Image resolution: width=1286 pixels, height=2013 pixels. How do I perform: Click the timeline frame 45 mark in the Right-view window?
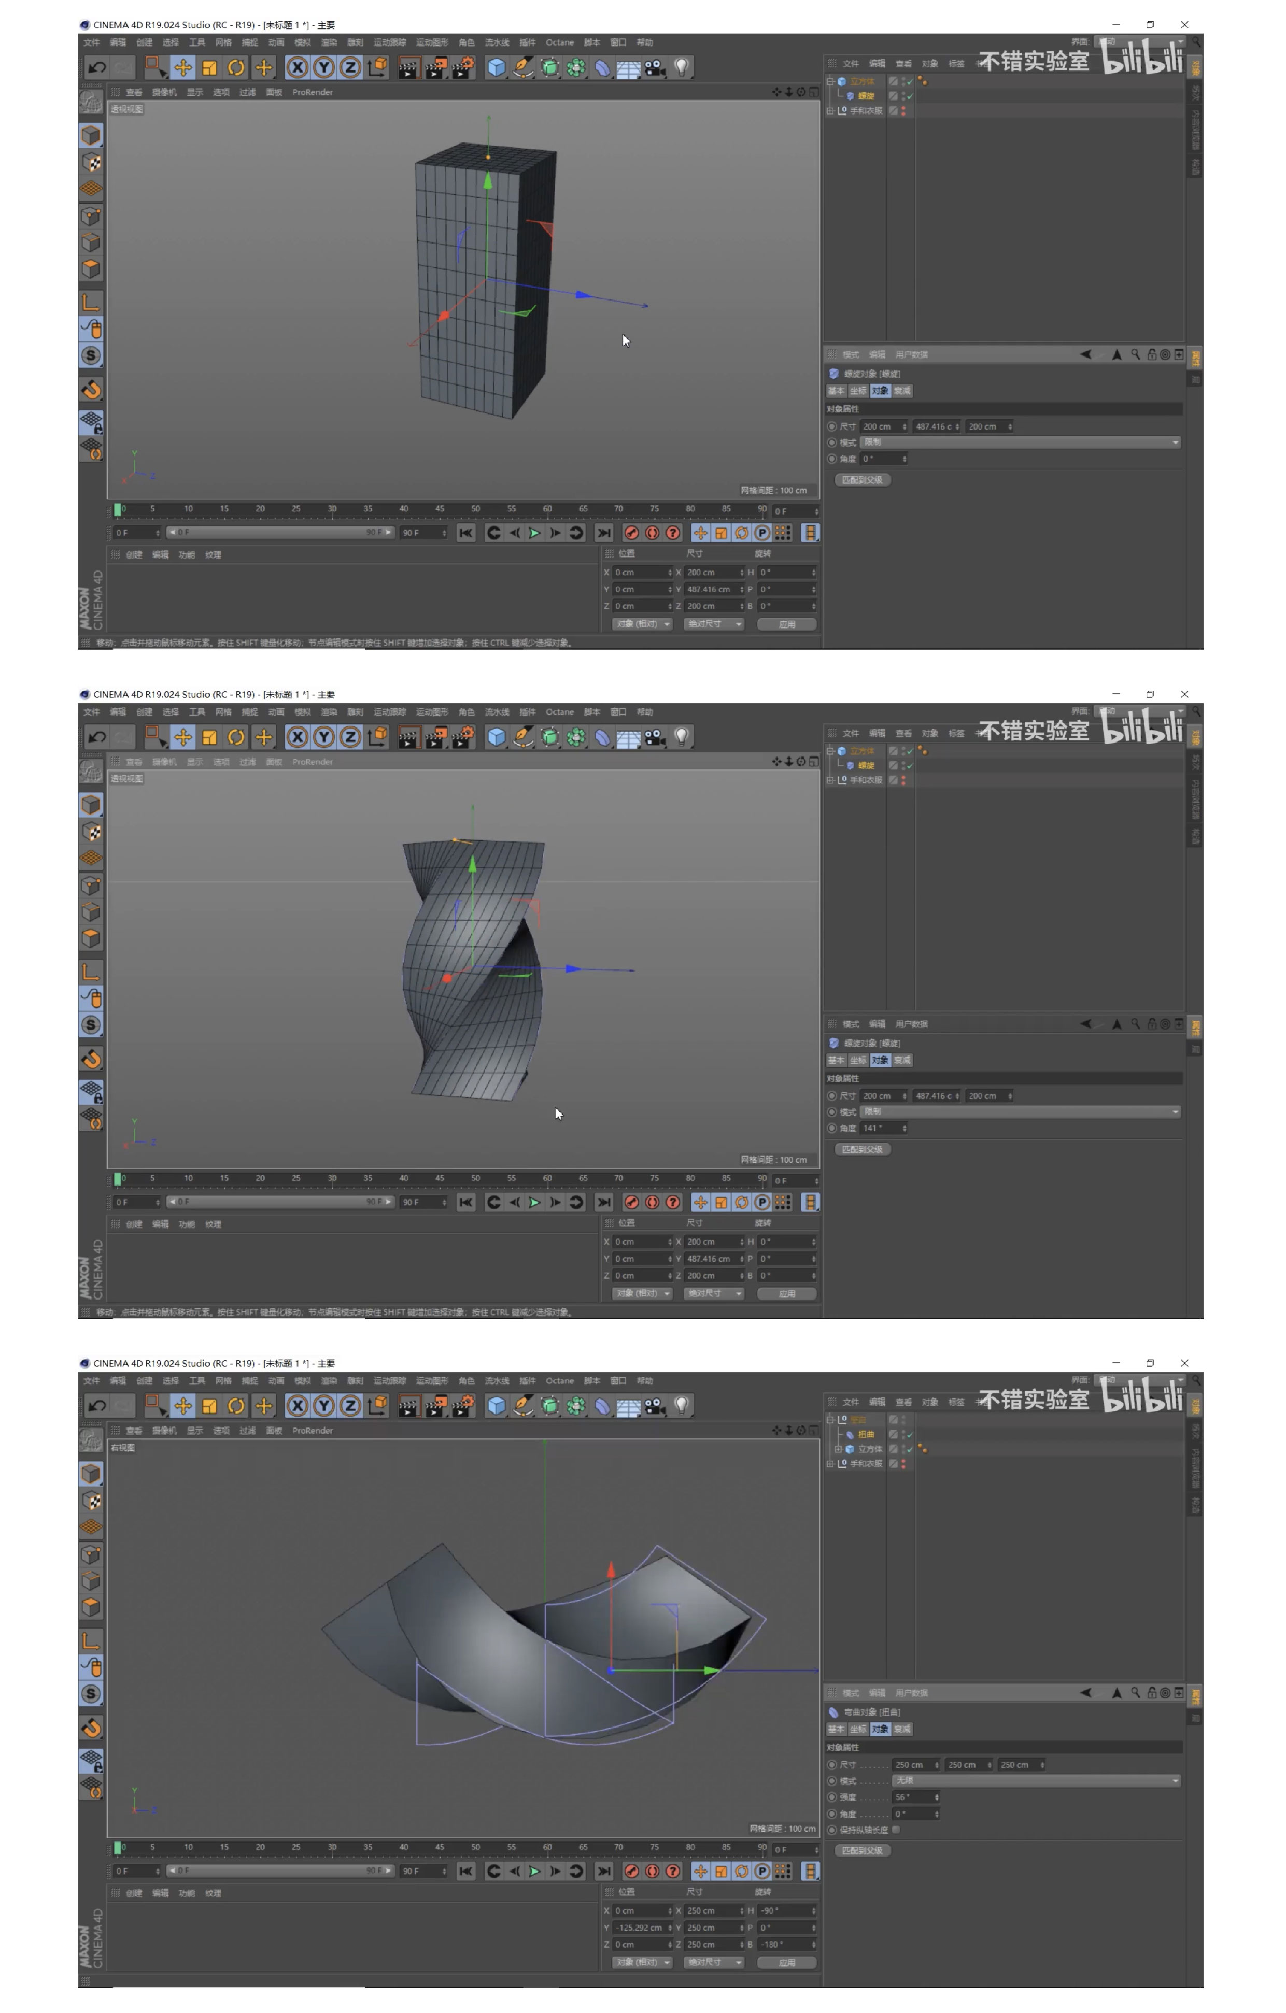point(440,1848)
